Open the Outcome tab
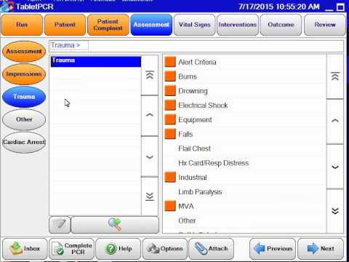This screenshot has height=262, width=349. click(281, 25)
